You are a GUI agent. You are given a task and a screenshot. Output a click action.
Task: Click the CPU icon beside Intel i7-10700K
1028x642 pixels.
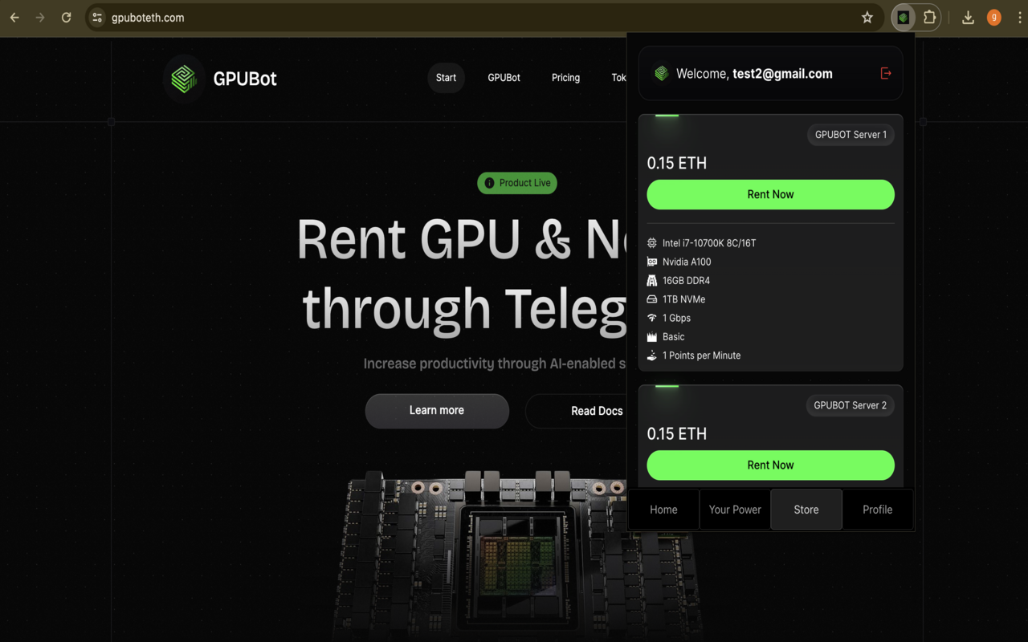(652, 243)
